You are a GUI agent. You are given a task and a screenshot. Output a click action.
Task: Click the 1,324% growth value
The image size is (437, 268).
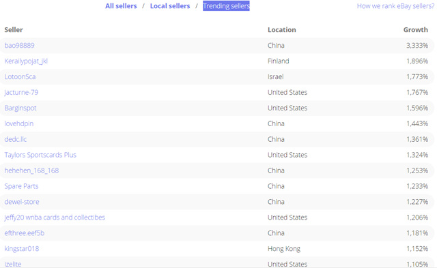[417, 155]
